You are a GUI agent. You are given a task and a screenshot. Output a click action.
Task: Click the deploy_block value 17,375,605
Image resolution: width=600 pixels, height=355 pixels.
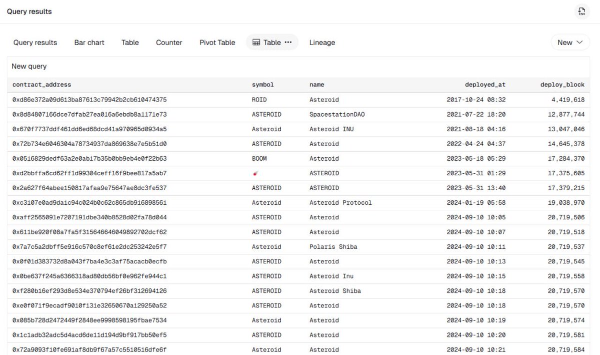[x=566, y=173]
